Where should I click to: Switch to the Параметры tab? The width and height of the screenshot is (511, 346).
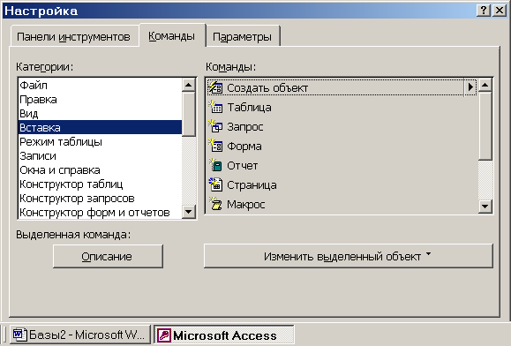click(x=243, y=36)
